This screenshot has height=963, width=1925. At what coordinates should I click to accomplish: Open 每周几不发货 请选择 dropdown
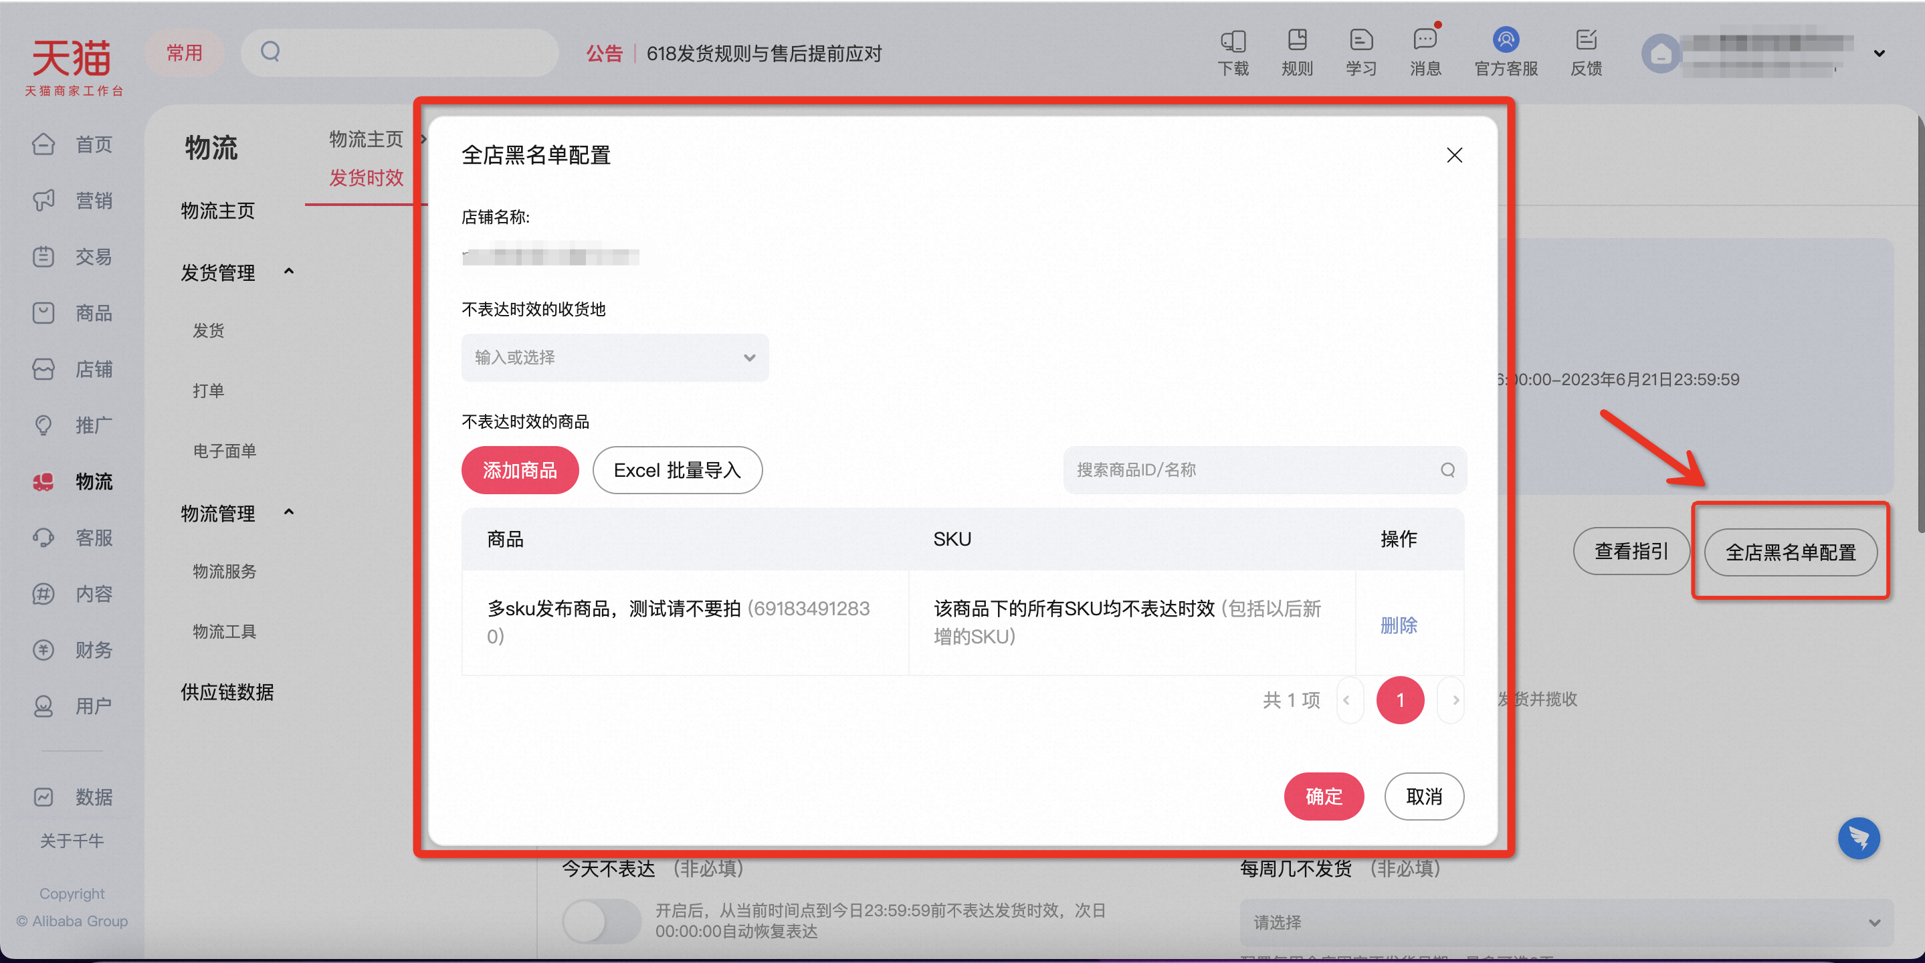coord(1566,922)
